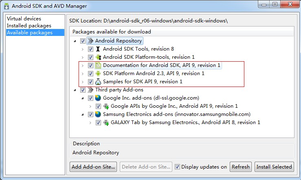Click the globe icon for Google Inc. add-ons

[x=98, y=98]
